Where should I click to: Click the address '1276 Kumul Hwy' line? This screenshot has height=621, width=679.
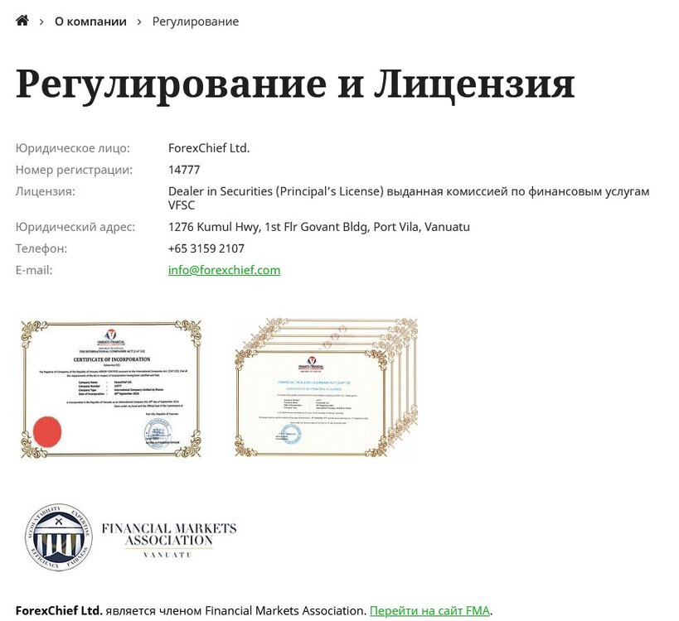(318, 227)
